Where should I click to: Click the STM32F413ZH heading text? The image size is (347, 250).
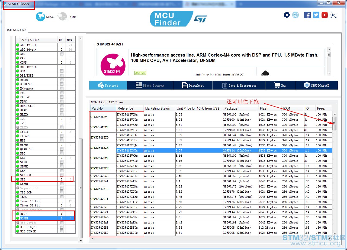110,44
